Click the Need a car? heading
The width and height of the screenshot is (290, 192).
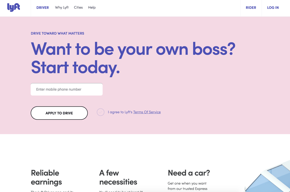click(189, 173)
